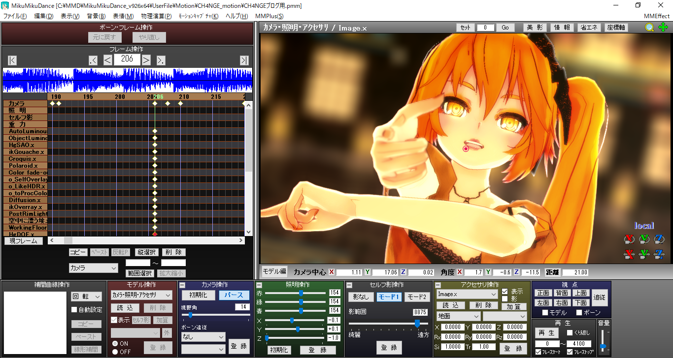The width and height of the screenshot is (673, 358).
Task: Open the 回転 interpolation type dropdown
Action: (x=86, y=297)
